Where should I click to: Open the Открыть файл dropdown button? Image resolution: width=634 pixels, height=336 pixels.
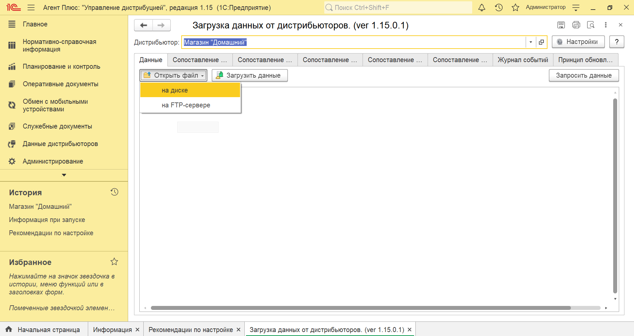[x=173, y=75]
